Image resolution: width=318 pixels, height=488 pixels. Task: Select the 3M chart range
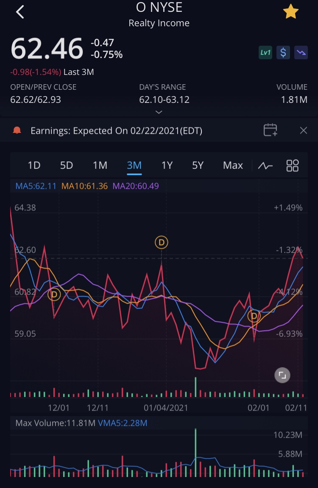(x=134, y=165)
